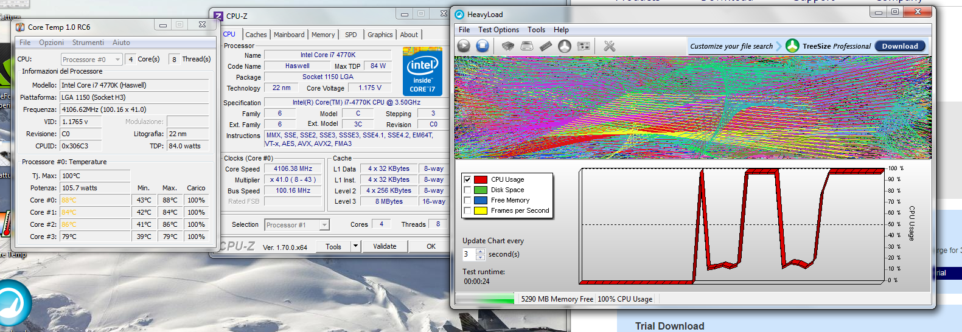Open the Processore #0 dropdown in Core Temp
This screenshot has width=962, height=332.
point(91,59)
